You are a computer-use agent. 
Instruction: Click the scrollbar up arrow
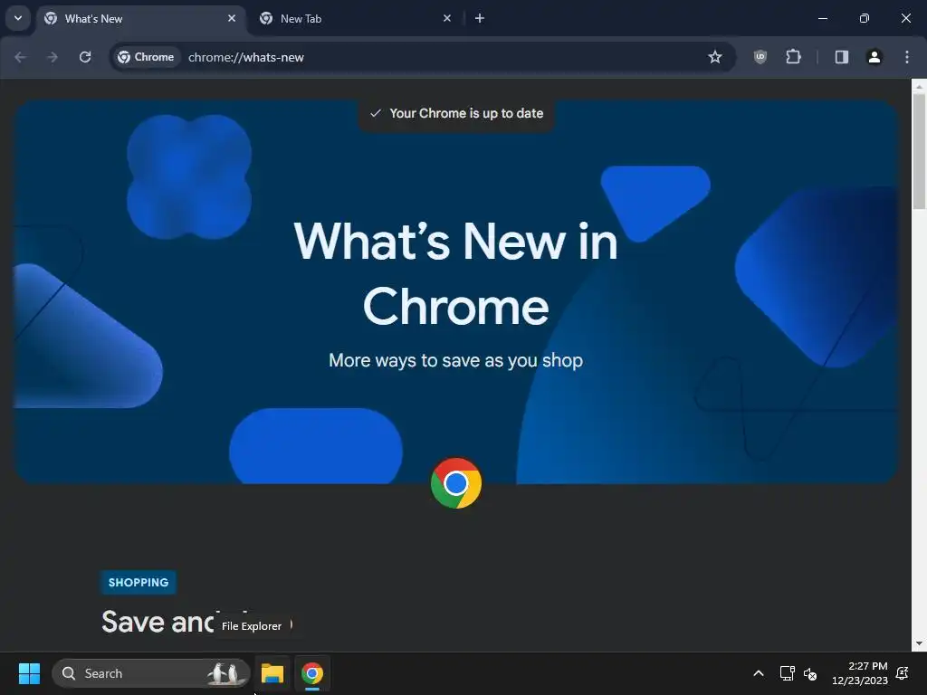point(919,86)
